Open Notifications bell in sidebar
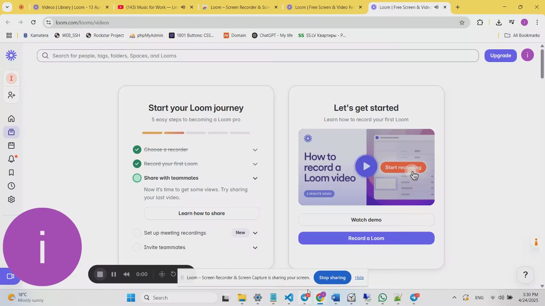 pyautogui.click(x=11, y=159)
